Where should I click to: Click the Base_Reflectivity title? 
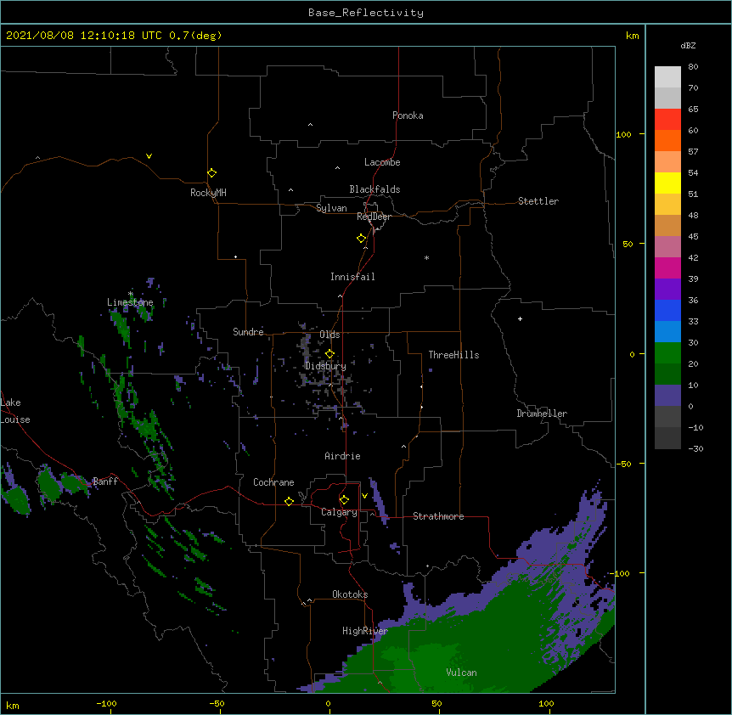coord(366,13)
